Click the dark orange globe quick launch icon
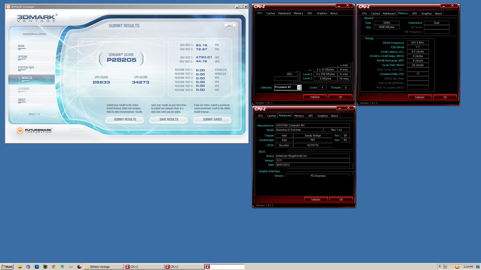The width and height of the screenshot is (481, 270). coord(79,267)
